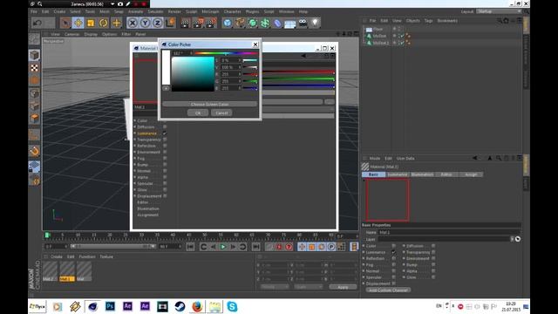Click the Workplane icon in left sidebar
Image resolution: width=558 pixels, height=314 pixels.
(34, 167)
